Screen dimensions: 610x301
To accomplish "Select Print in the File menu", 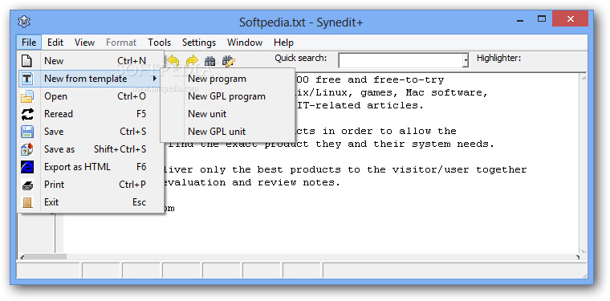I will pos(90,185).
